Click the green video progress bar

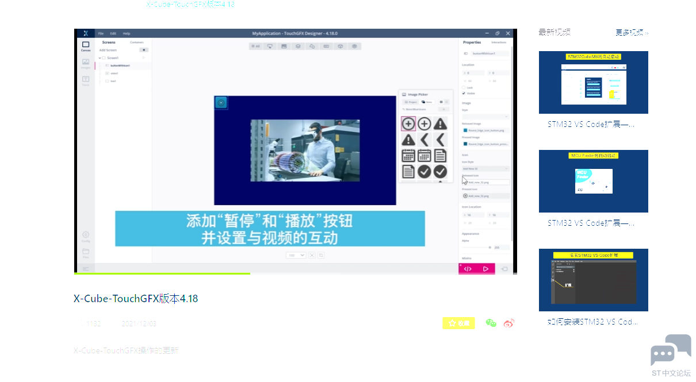(x=162, y=273)
